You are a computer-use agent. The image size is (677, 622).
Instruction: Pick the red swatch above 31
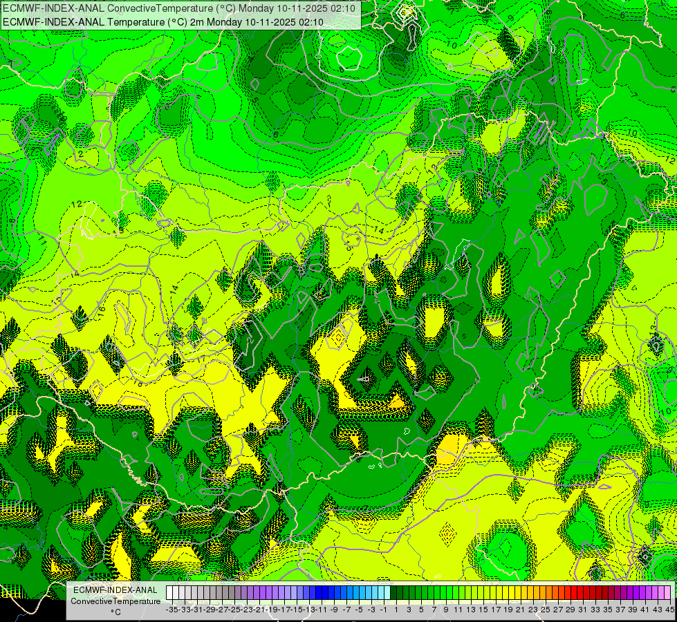(580, 593)
